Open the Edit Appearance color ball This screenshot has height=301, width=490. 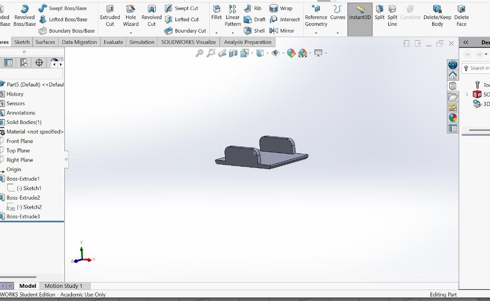pyautogui.click(x=291, y=53)
